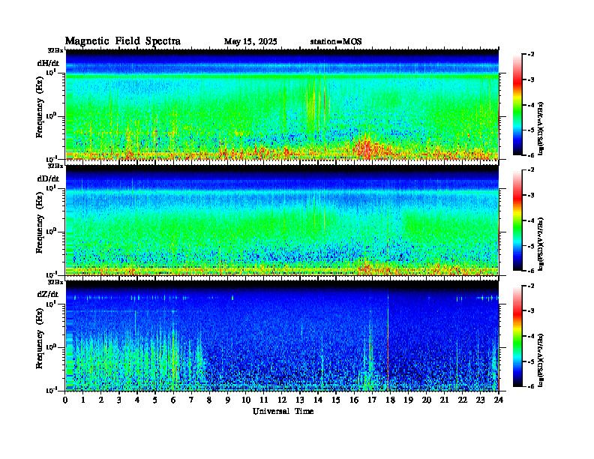Click hour 21 on the time axis

444,400
